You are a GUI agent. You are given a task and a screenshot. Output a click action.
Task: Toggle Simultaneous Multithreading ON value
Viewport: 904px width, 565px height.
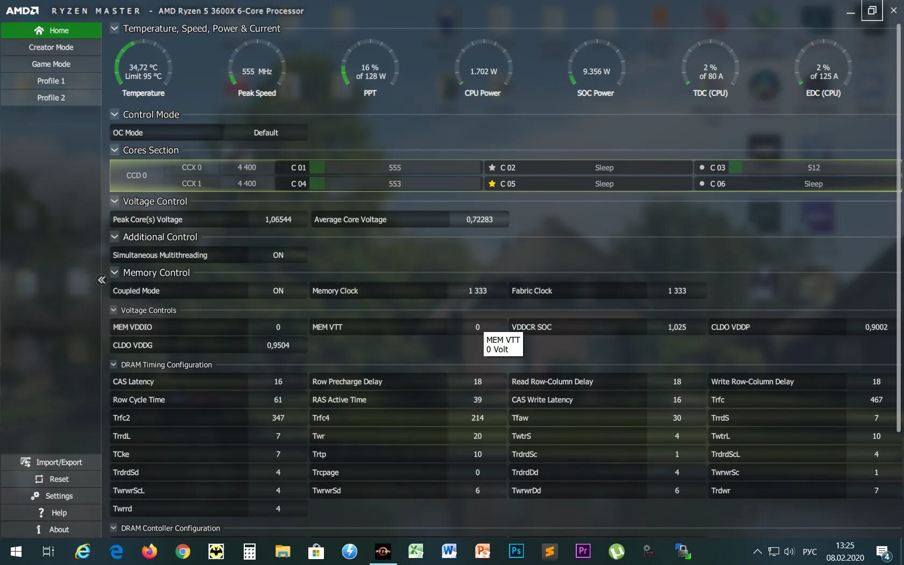point(278,255)
